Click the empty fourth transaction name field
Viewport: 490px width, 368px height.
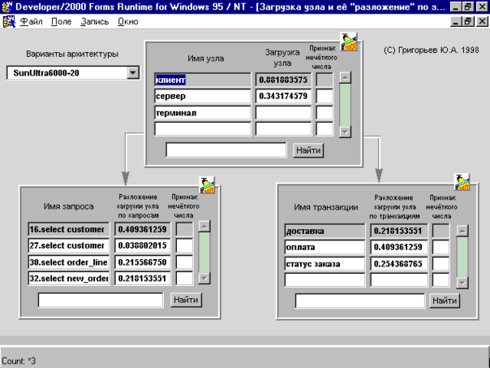coord(325,280)
